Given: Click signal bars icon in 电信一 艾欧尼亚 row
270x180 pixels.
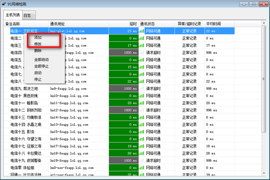Looking at the screenshot, I should coord(142,31).
